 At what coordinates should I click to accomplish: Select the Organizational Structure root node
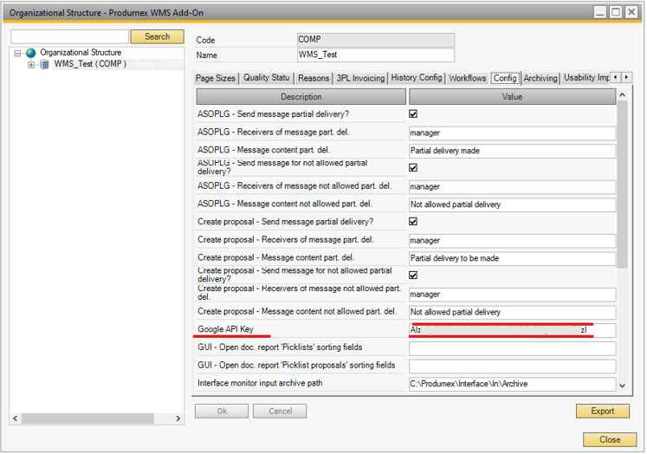coord(81,52)
